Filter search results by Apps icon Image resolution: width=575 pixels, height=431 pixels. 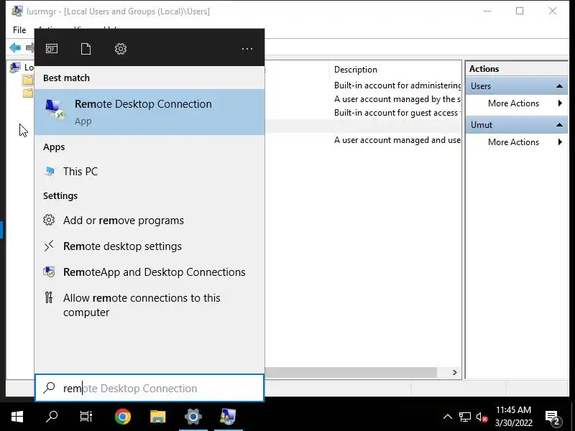[x=51, y=48]
